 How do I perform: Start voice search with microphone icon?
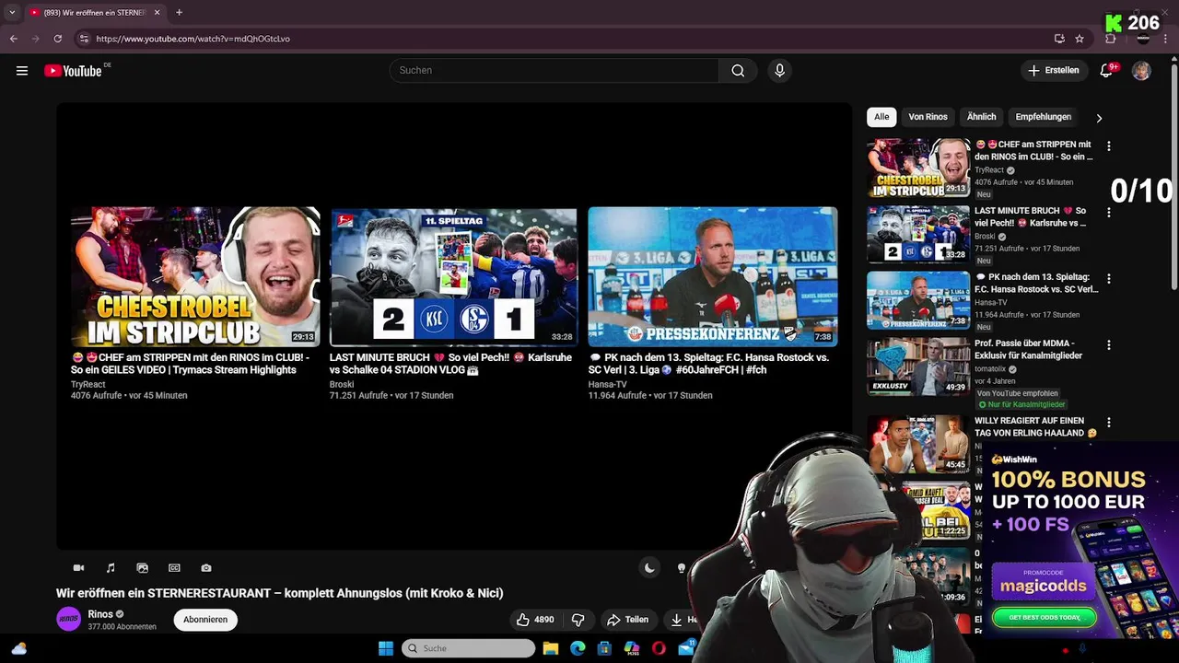click(779, 71)
